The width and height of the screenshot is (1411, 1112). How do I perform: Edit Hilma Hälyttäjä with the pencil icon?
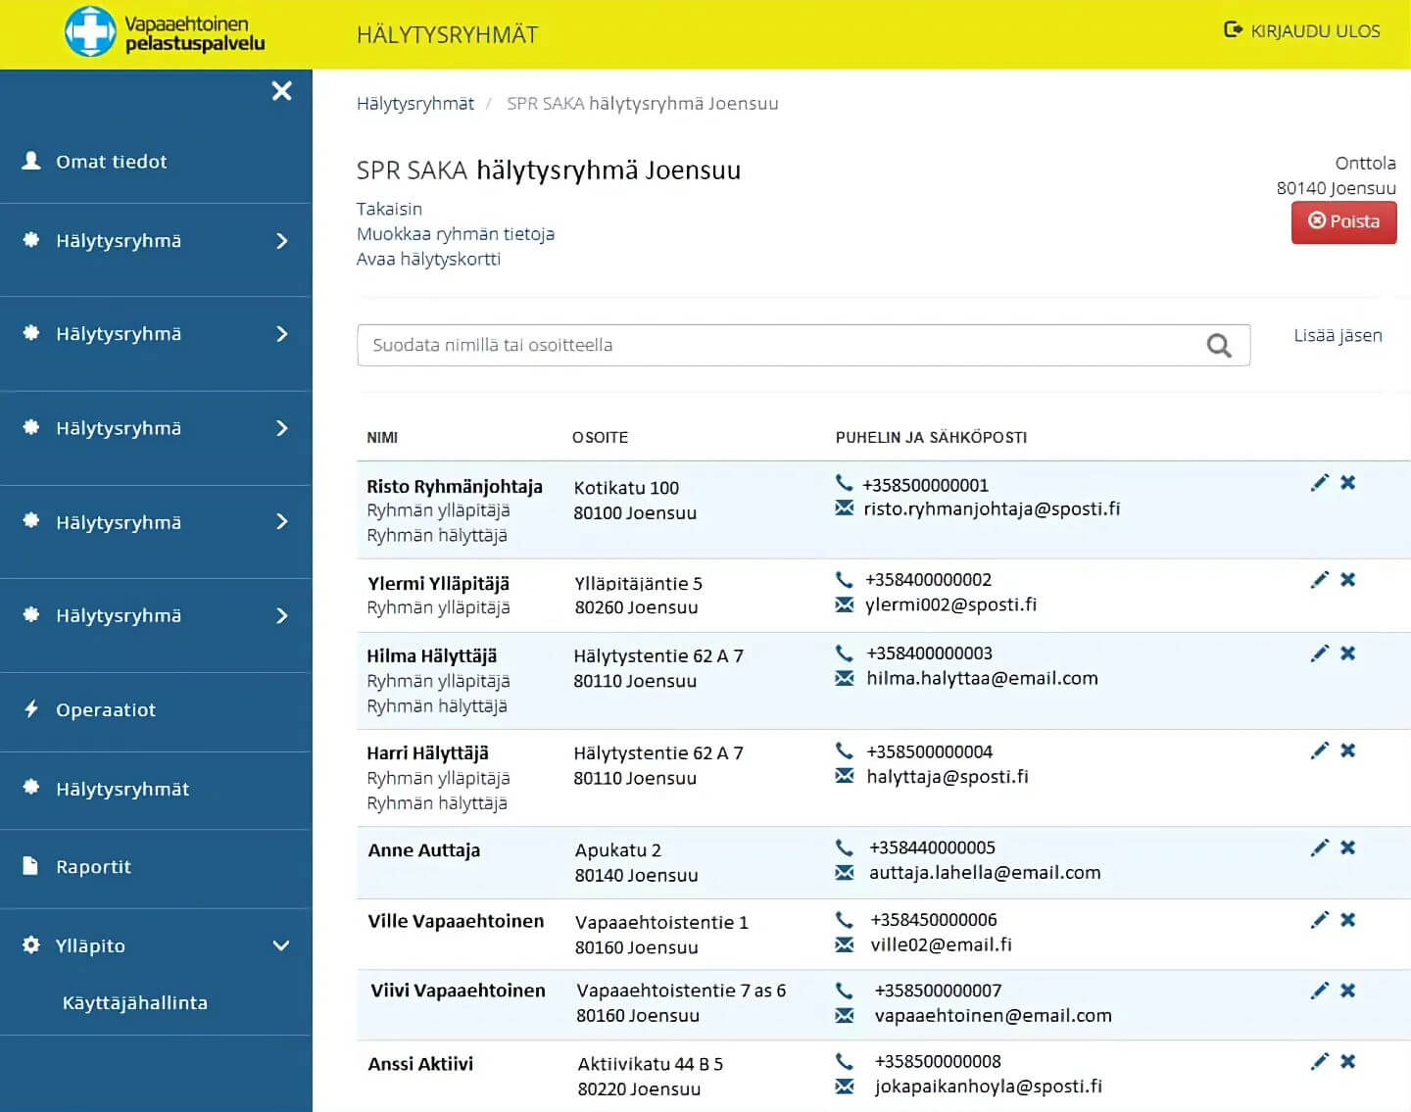tap(1319, 653)
